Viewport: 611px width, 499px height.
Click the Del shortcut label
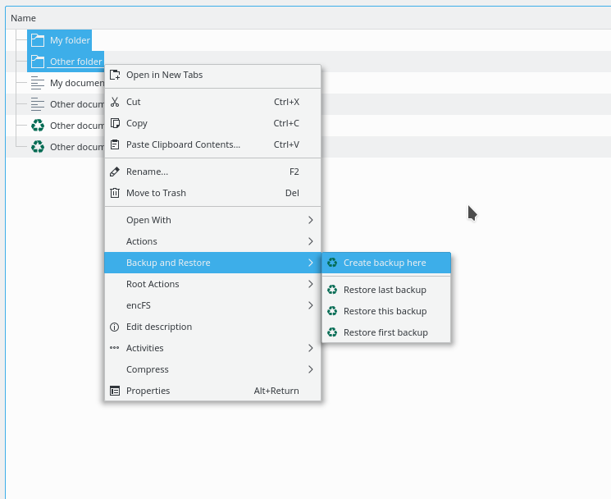pos(292,193)
